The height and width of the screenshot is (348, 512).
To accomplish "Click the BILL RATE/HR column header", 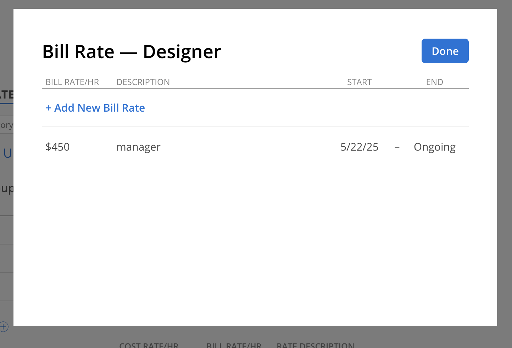I will pos(72,82).
